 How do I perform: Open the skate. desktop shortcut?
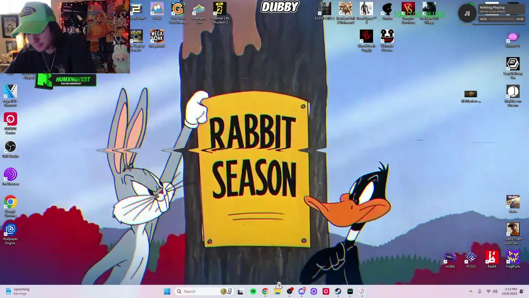513,204
